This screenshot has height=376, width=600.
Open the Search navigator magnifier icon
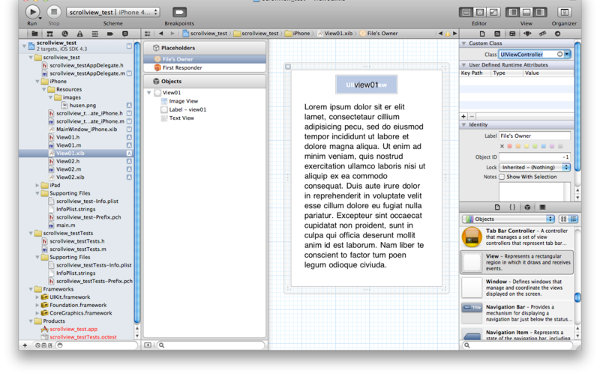[64, 34]
